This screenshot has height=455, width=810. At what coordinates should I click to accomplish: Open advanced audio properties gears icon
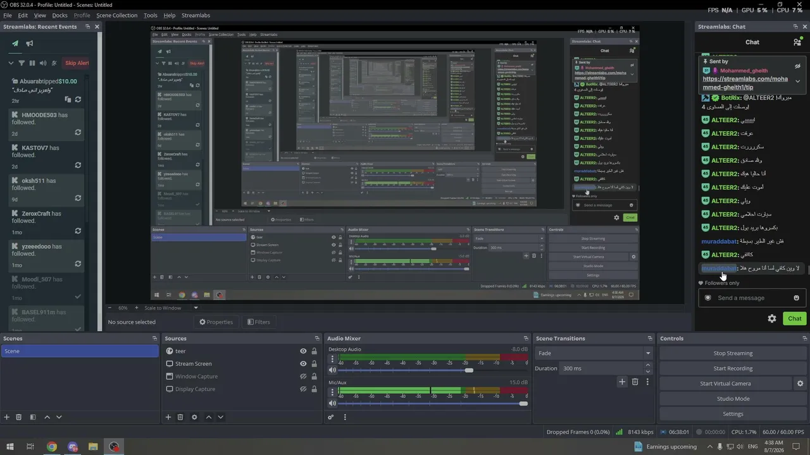point(330,417)
